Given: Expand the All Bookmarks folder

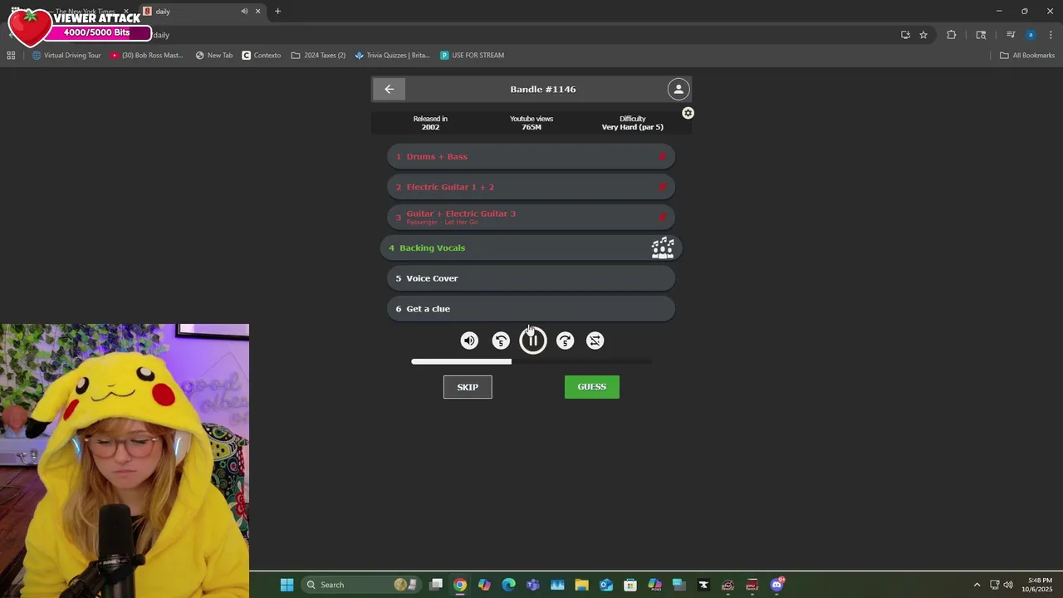Looking at the screenshot, I should pos(1027,56).
